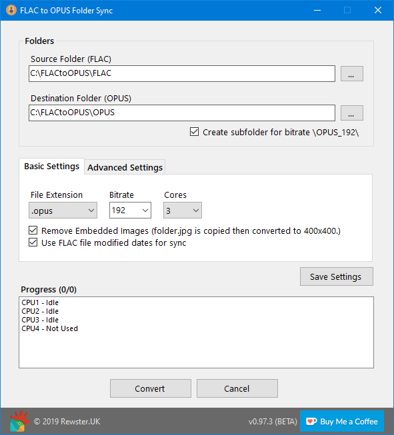Switch to the Advanced Settings tab

point(125,167)
